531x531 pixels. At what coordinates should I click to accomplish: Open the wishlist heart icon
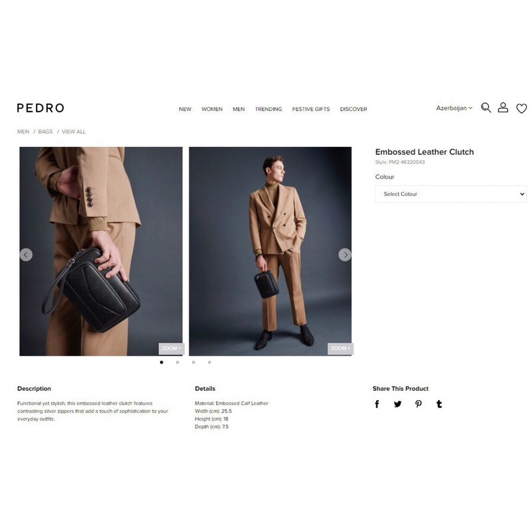click(522, 108)
